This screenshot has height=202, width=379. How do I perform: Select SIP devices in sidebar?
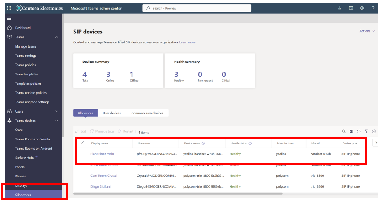33,195
